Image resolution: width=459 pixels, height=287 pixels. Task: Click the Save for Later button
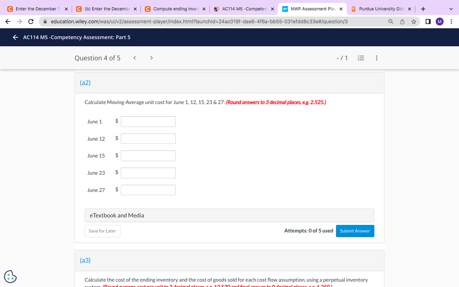tap(103, 231)
